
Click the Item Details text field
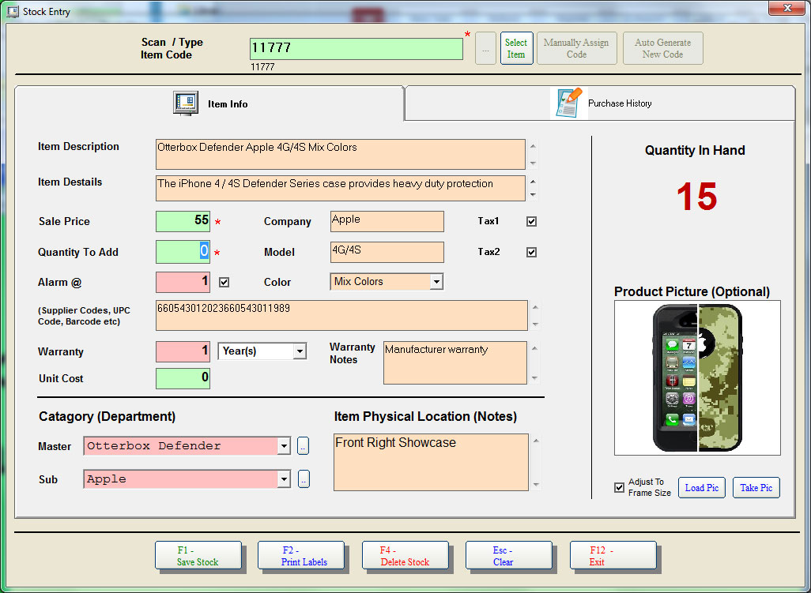(x=341, y=188)
